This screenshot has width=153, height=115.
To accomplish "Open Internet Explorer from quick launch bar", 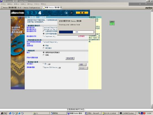I will pos(10,113).
